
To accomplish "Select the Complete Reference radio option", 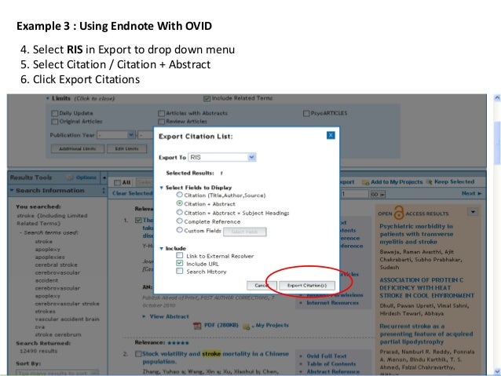I will (180, 221).
